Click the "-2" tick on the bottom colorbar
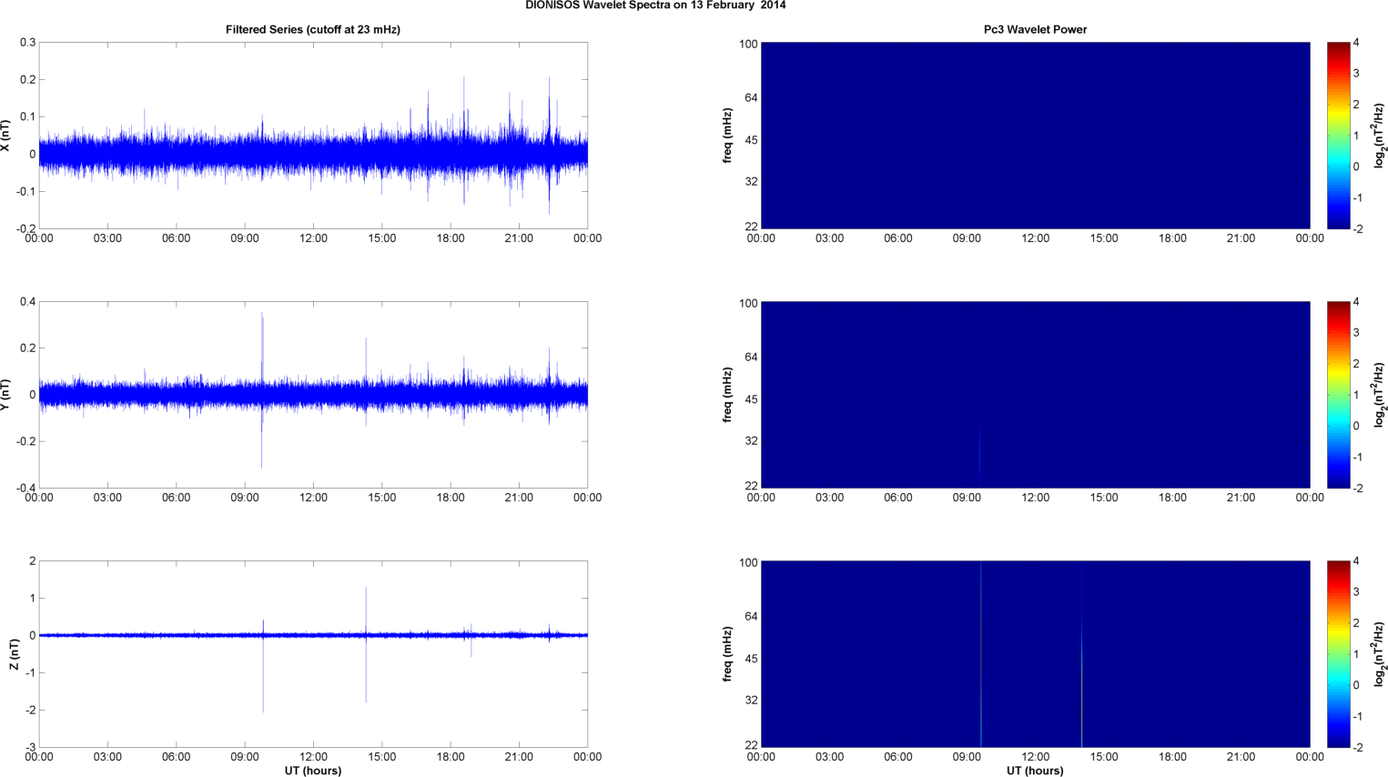 point(1356,747)
